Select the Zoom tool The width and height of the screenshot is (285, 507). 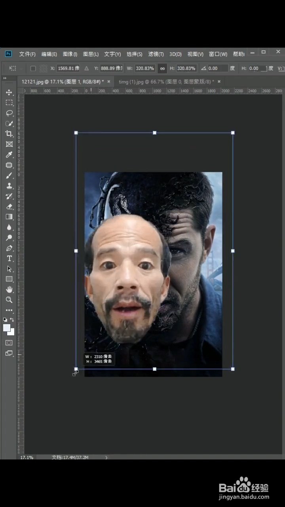tap(9, 300)
